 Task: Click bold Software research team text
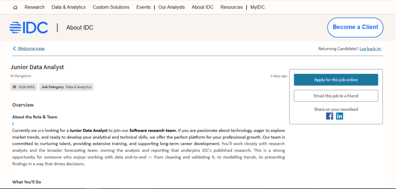[153, 131]
